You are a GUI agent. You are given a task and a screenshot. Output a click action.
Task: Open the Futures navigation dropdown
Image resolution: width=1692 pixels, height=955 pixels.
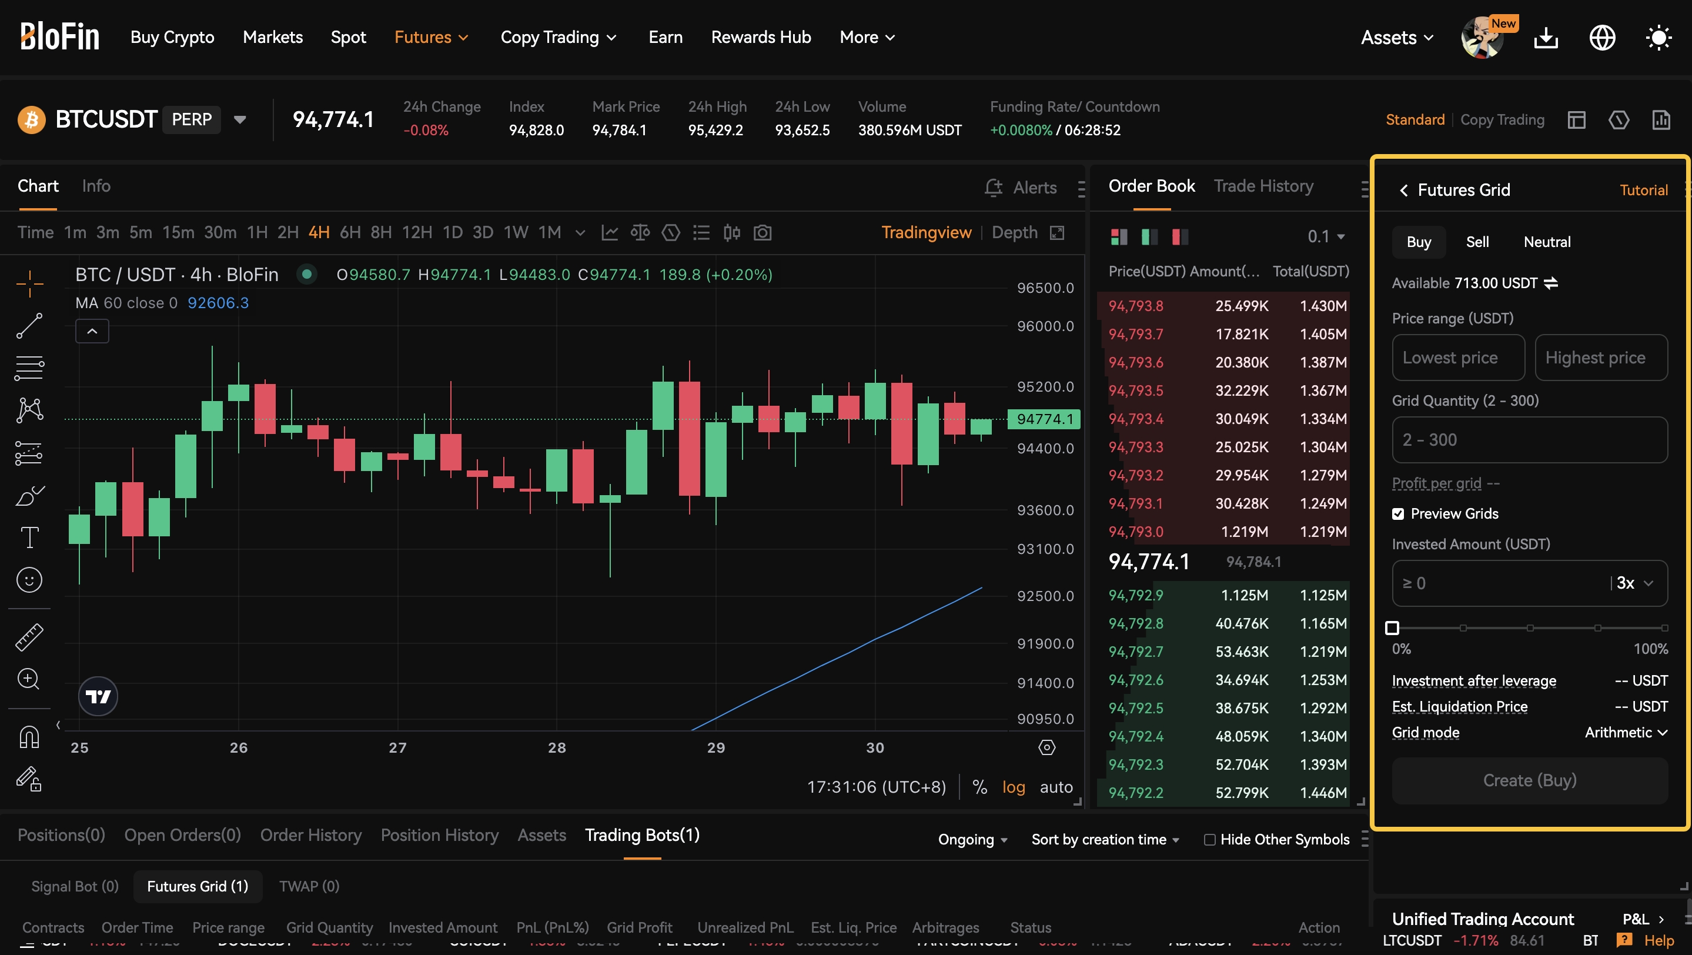coord(431,38)
